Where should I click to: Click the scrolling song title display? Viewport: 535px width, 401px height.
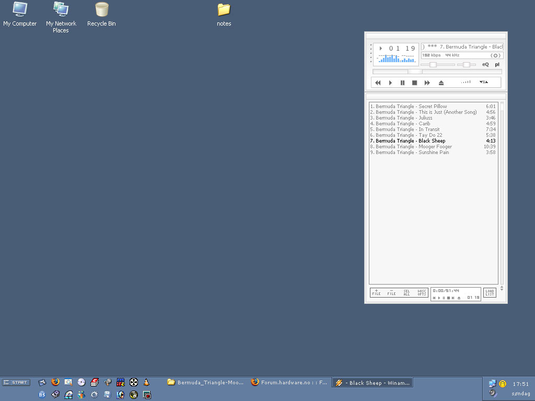[462, 46]
